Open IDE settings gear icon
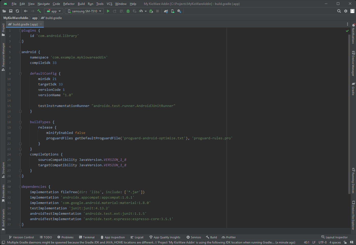 click(346, 11)
